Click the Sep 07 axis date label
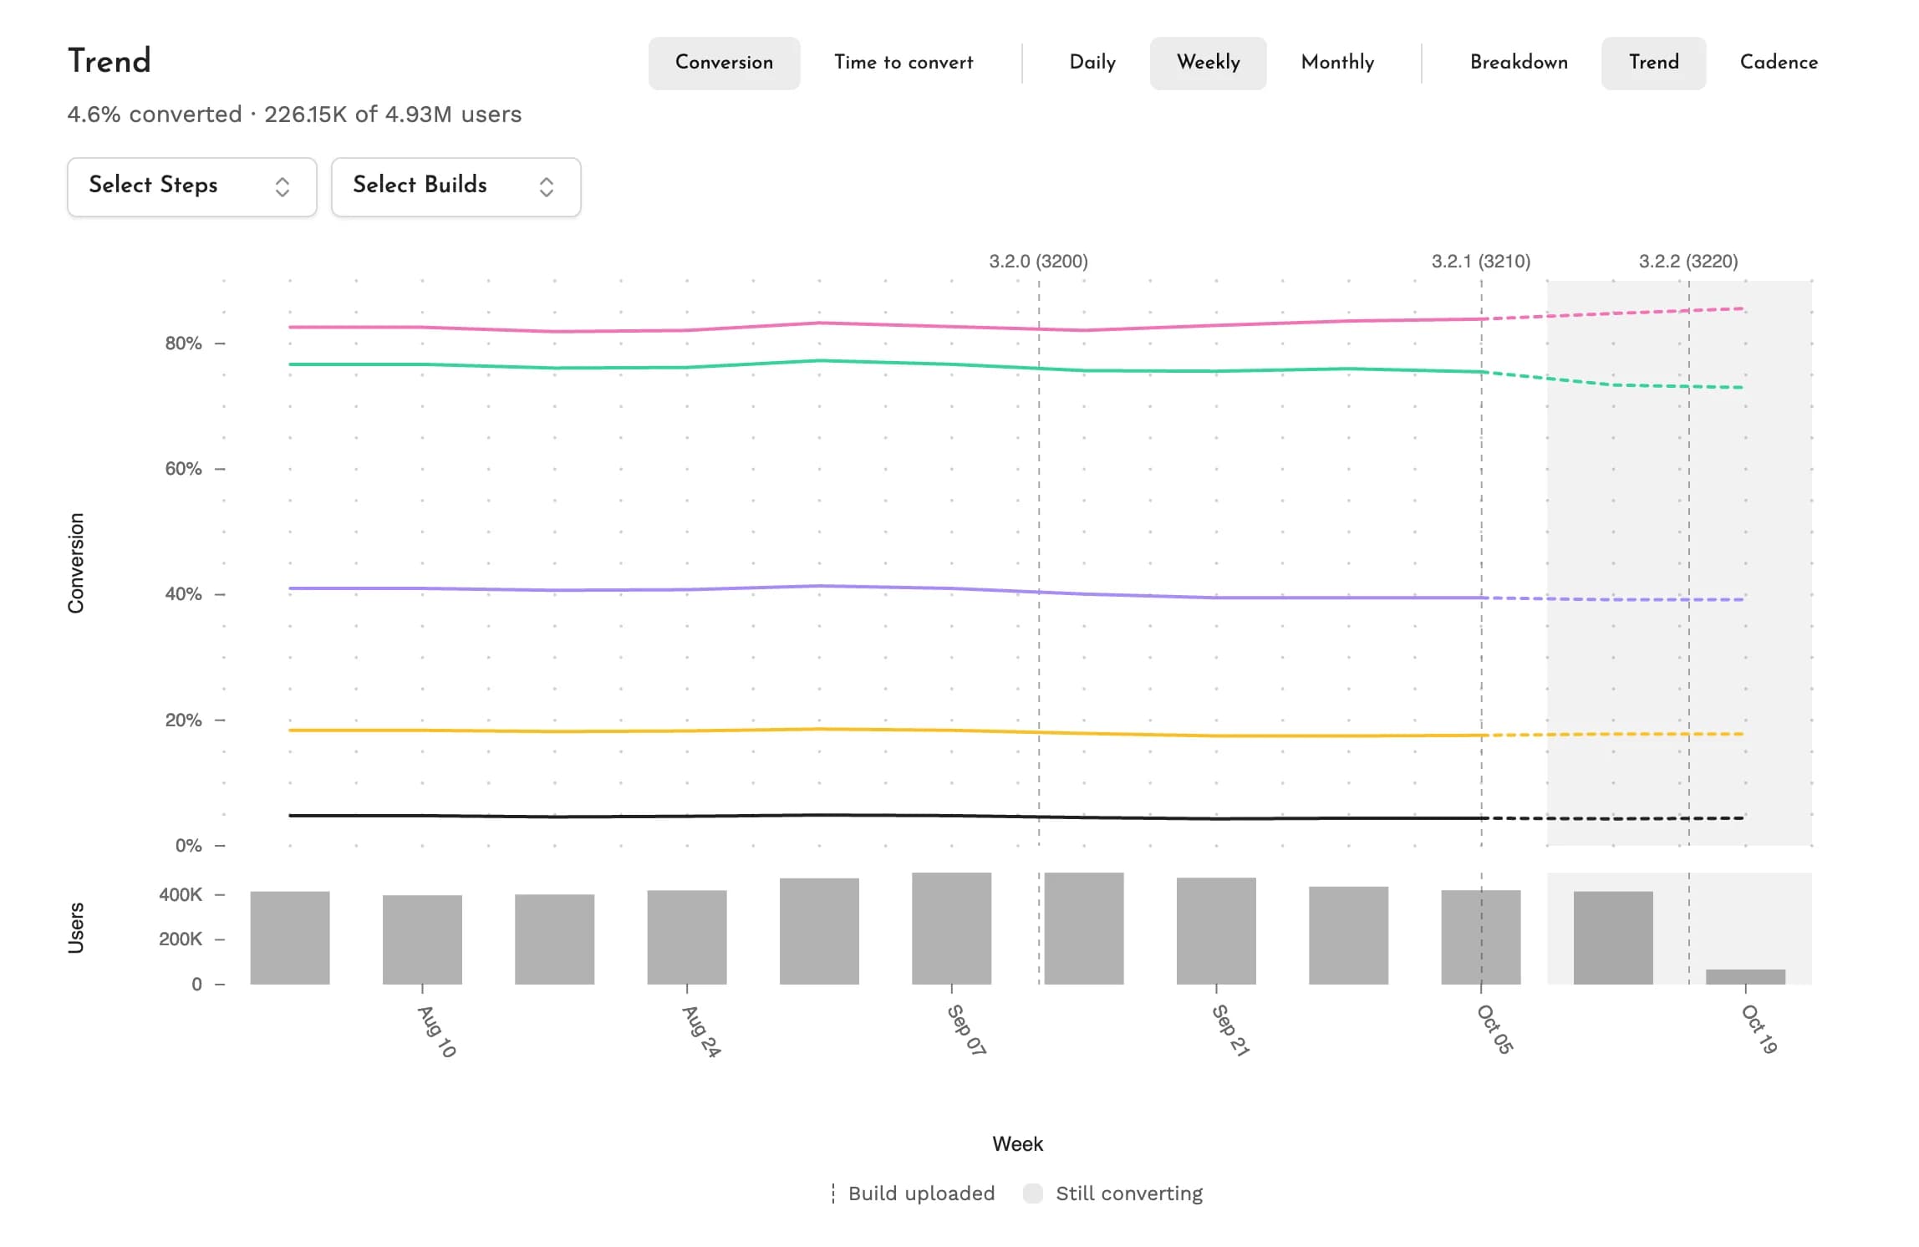The height and width of the screenshot is (1247, 1919). point(966,1030)
